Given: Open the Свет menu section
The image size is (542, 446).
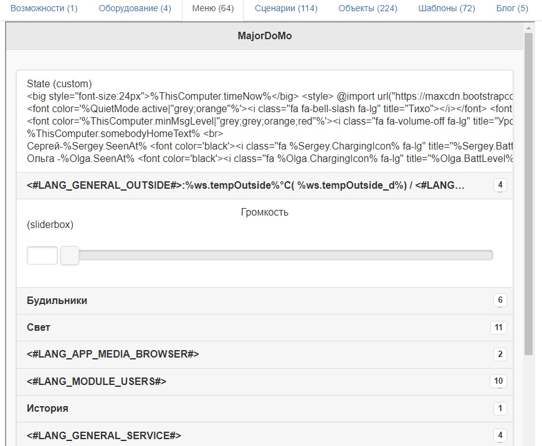Looking at the screenshot, I should pos(39,327).
